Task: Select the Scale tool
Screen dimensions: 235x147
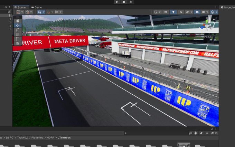Action: (x=18, y=34)
